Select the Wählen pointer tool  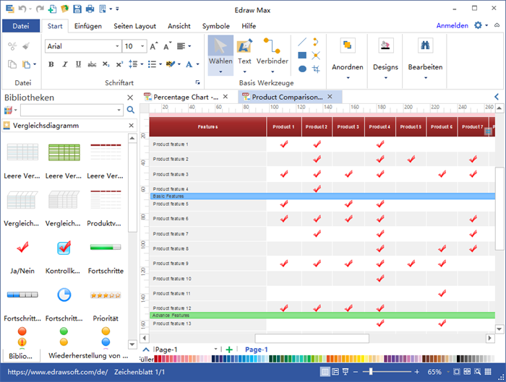(x=220, y=52)
